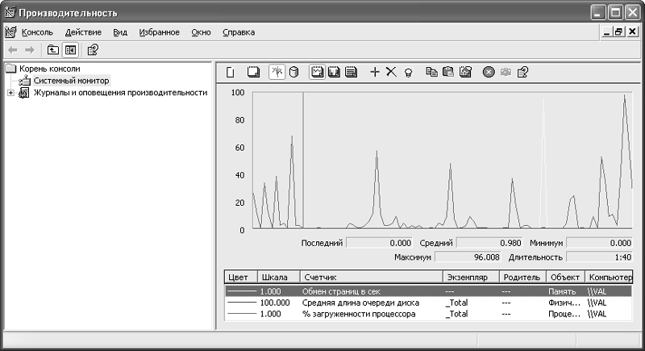Open monitor Properties icon in graph toolbar

(465, 72)
